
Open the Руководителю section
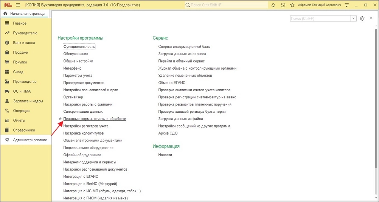pyautogui.click(x=26, y=33)
